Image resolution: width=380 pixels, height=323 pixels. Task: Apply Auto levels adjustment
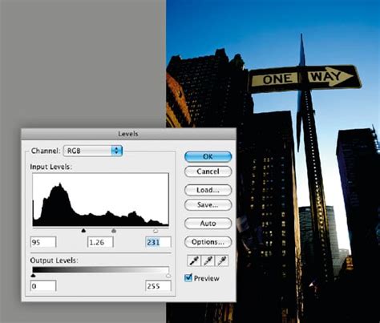coord(208,224)
